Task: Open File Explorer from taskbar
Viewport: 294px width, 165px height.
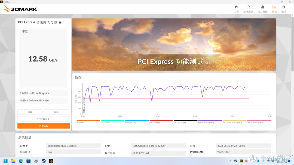Action: pos(13,161)
